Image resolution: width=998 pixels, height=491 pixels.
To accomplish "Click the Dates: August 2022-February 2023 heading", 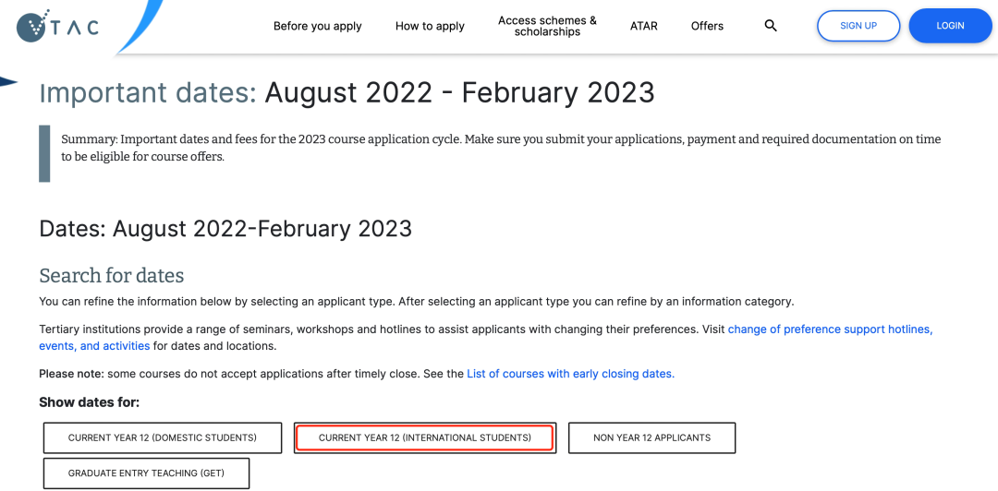I will click(225, 228).
